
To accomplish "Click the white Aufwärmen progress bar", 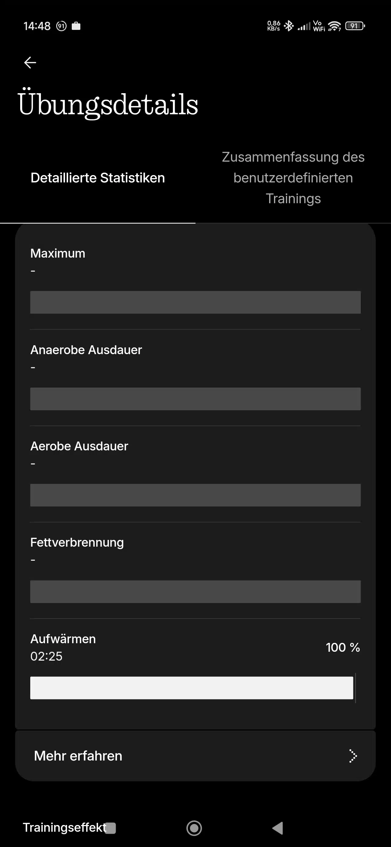I will click(192, 688).
